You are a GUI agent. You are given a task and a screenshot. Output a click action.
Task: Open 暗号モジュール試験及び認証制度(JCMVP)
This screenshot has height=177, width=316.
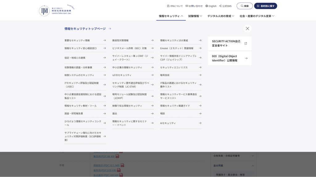[x=133, y=96]
